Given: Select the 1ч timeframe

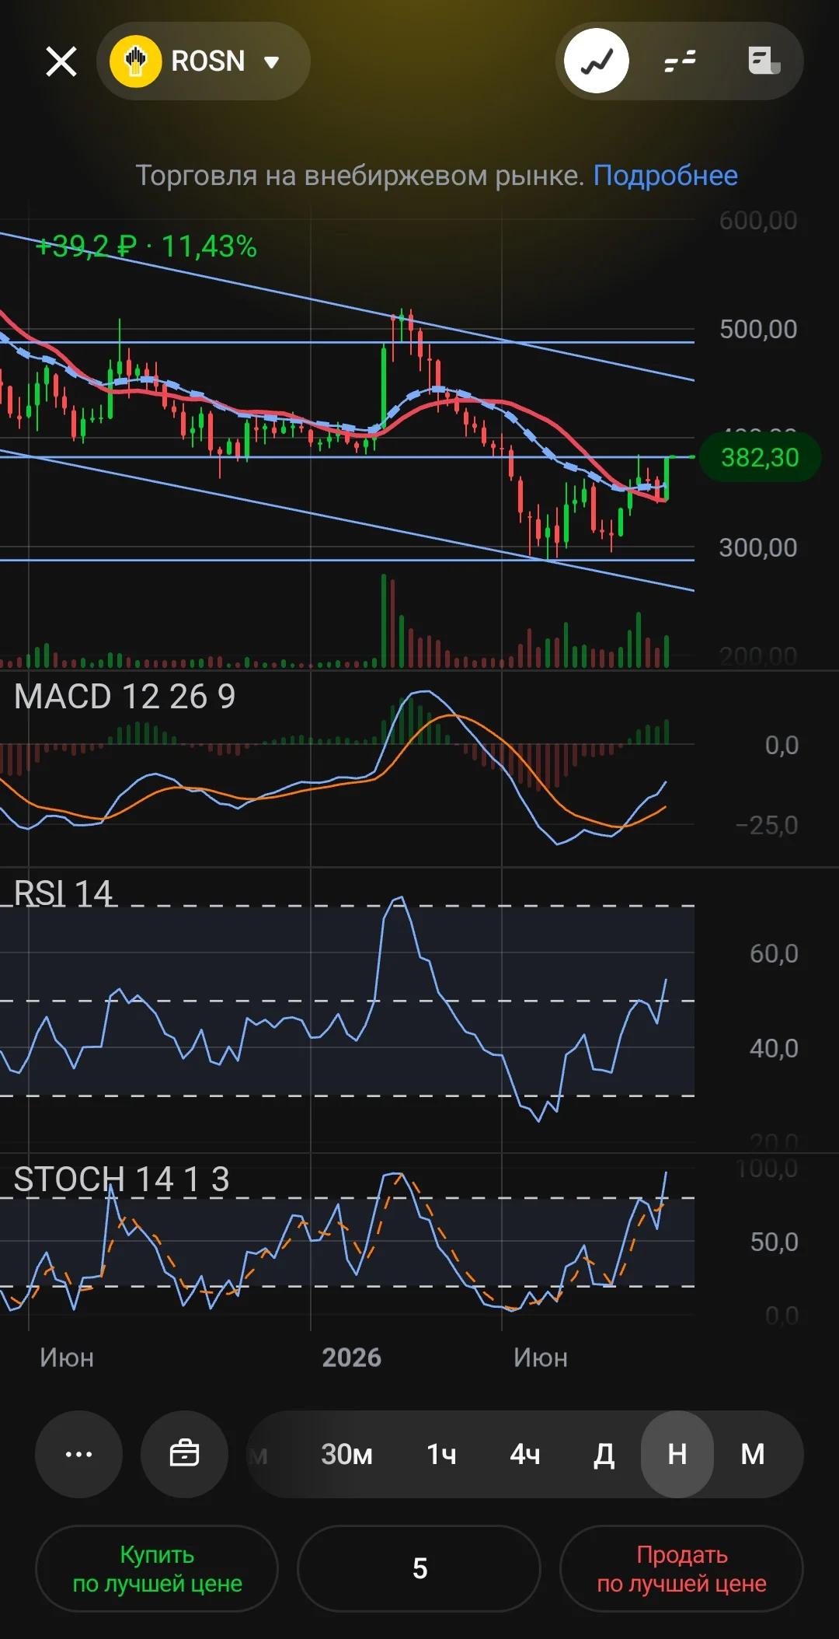Looking at the screenshot, I should tap(441, 1454).
